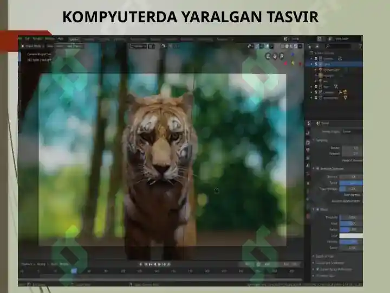
Task: Toggle the Bent Normals option
Action: point(352,195)
